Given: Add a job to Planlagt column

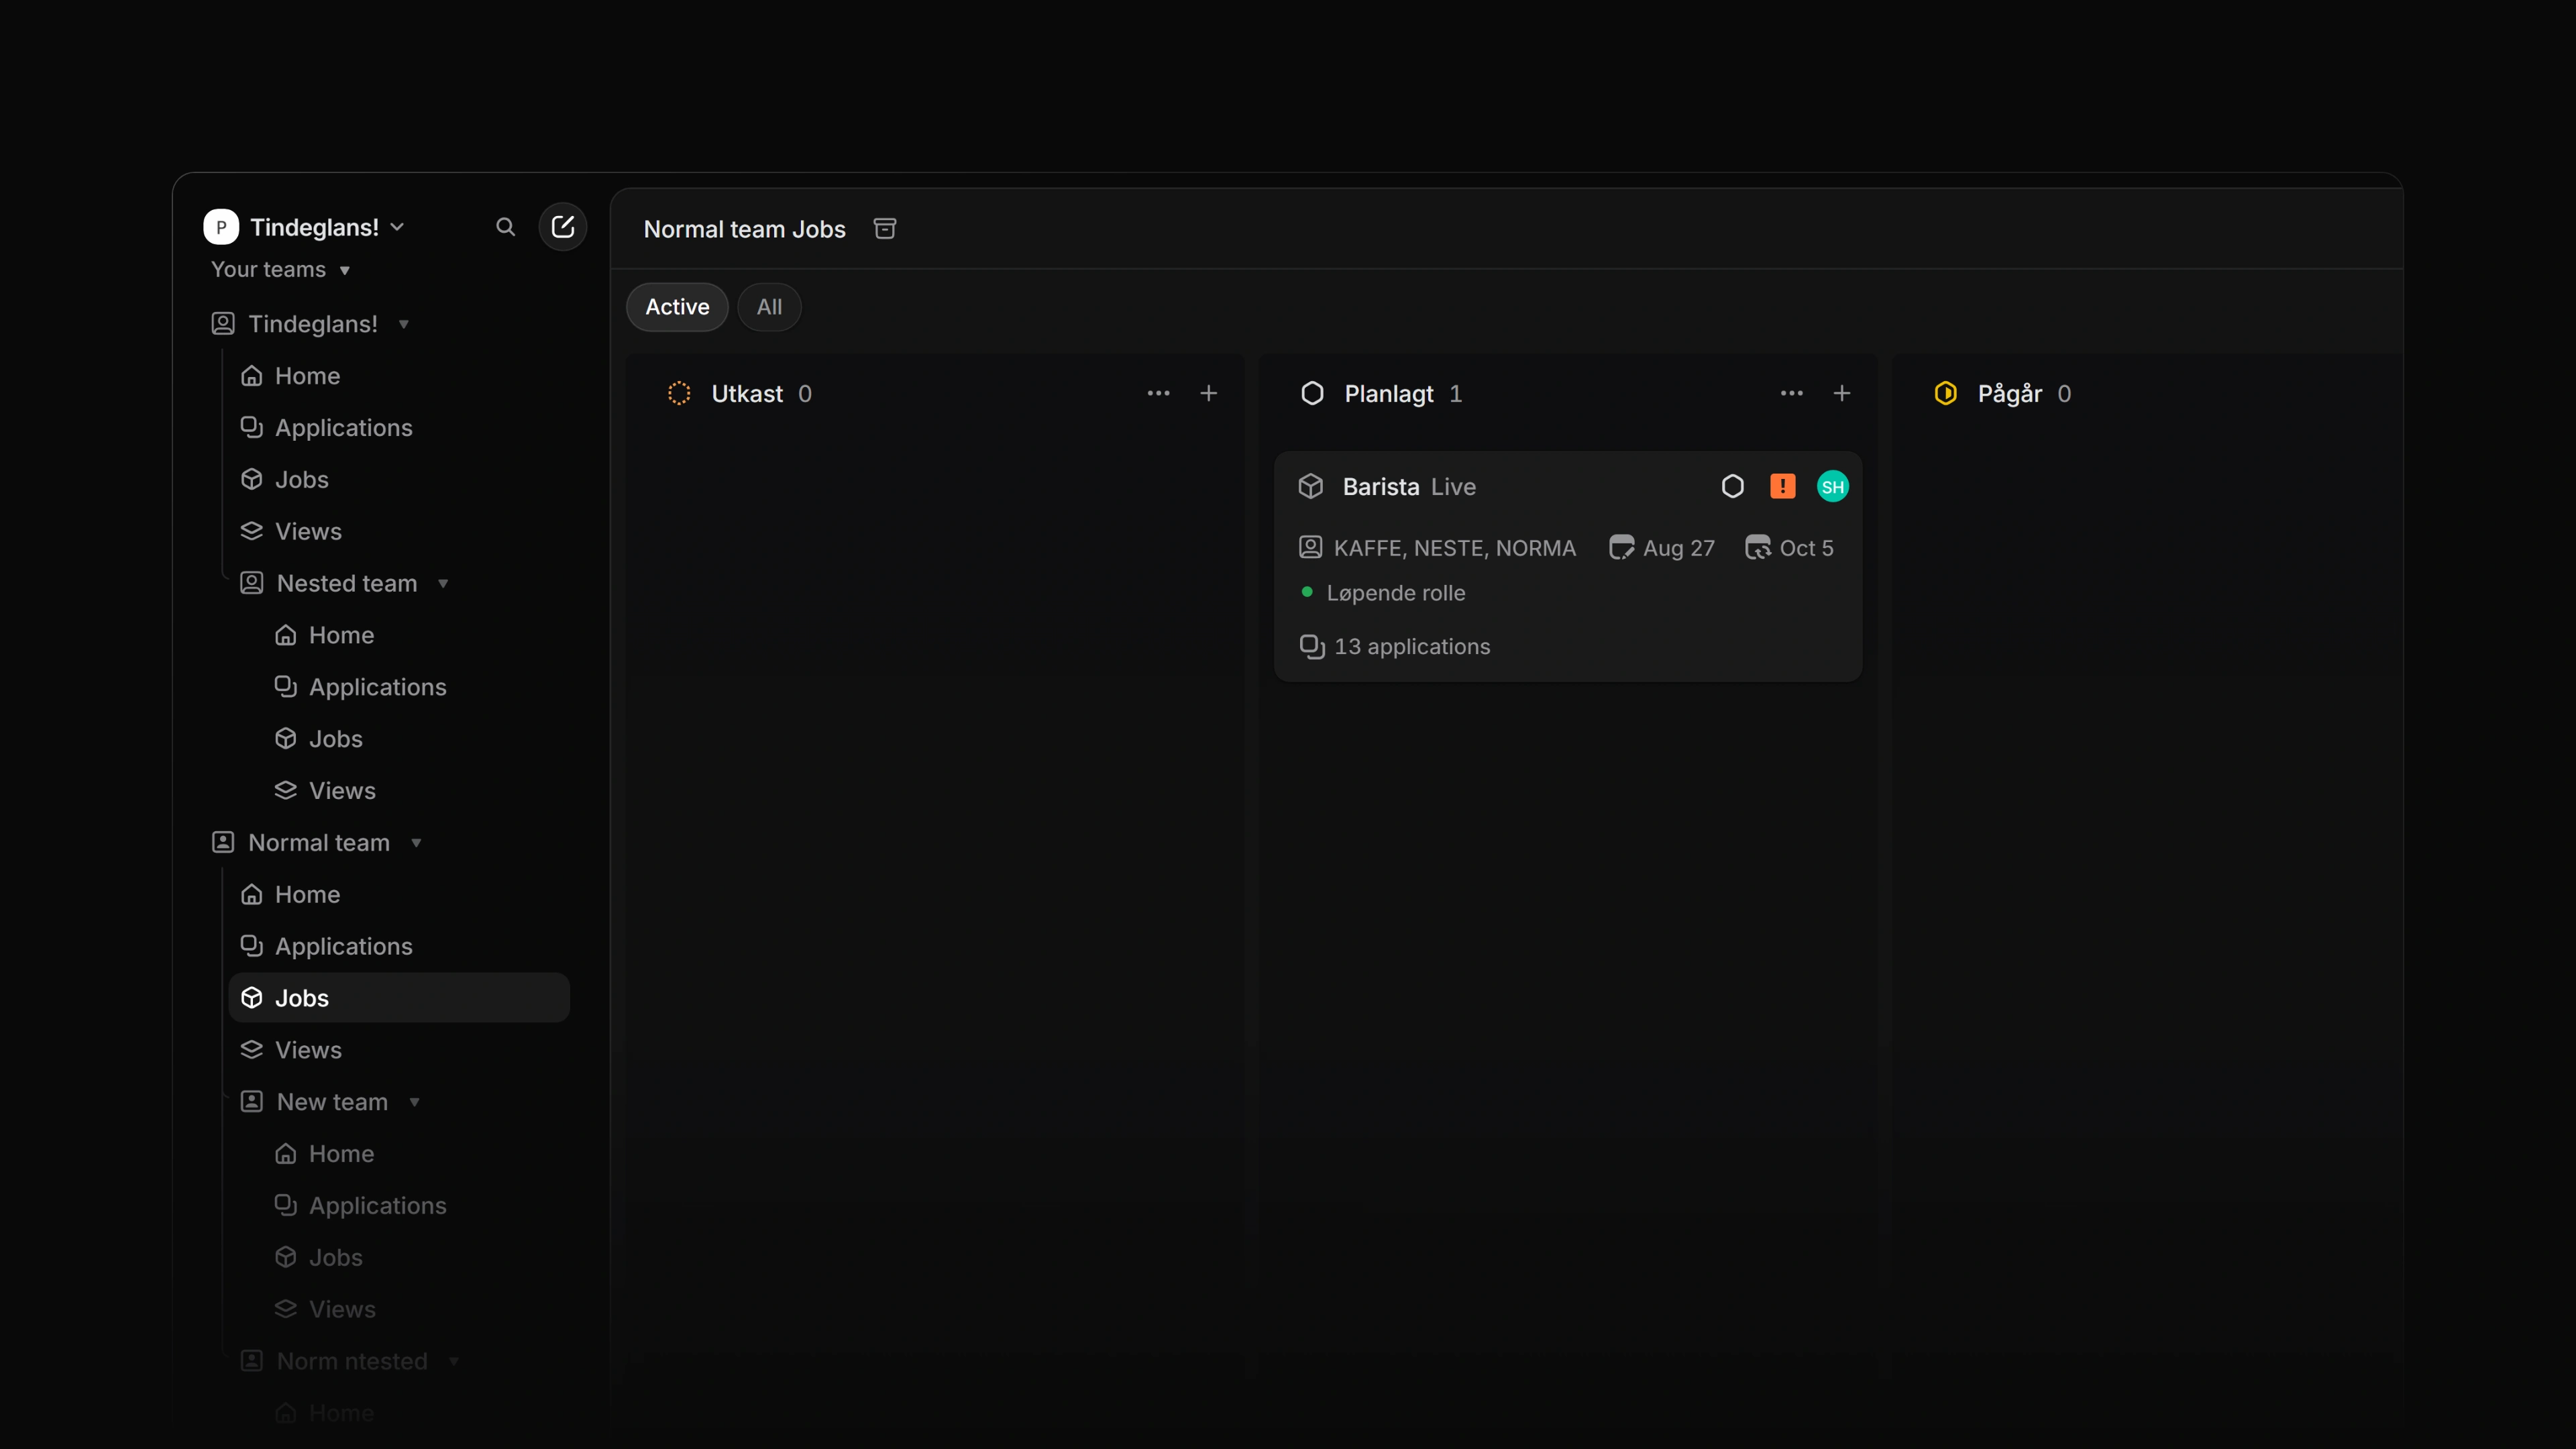Looking at the screenshot, I should [1841, 393].
